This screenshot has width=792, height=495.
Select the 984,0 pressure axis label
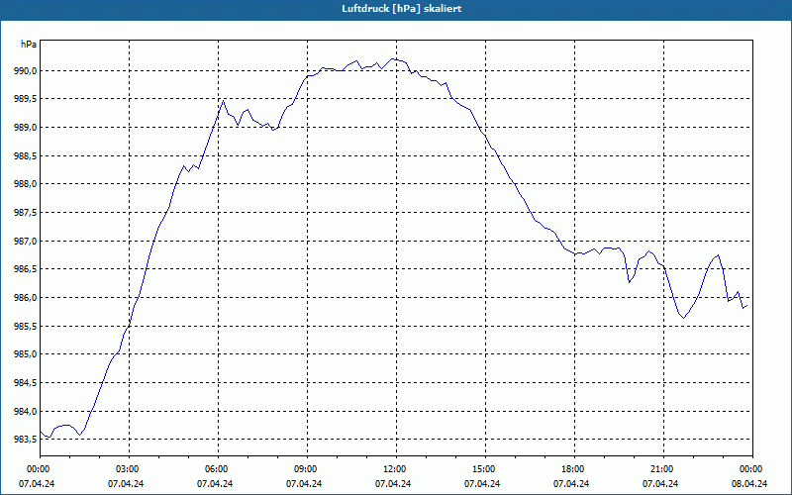click(x=26, y=411)
